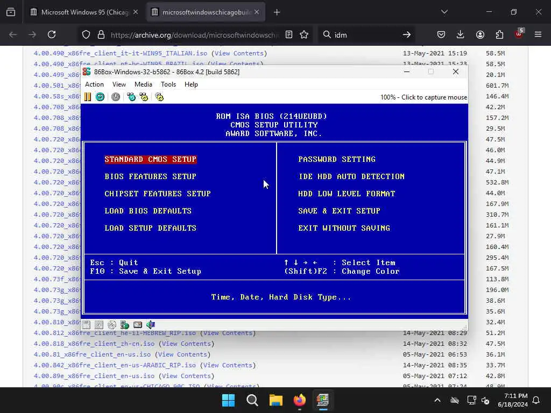Viewport: 551px width, 413px height.
Task: Open 4.00.818 zh-cn.iso link
Action: coord(94,344)
